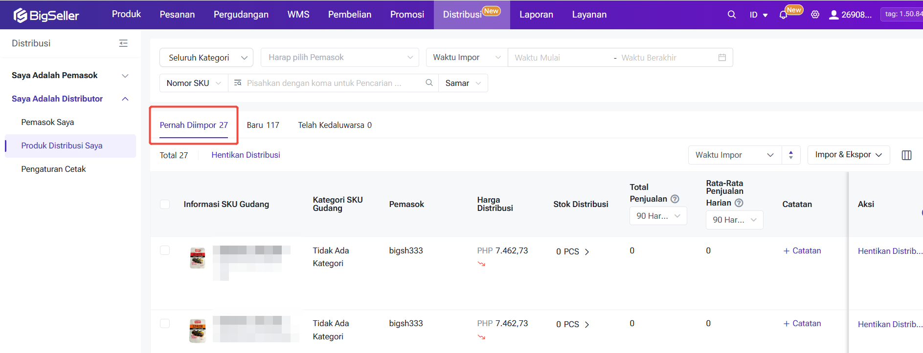Toggle the select-all checkbox in table header
The height and width of the screenshot is (353, 923).
point(165,204)
